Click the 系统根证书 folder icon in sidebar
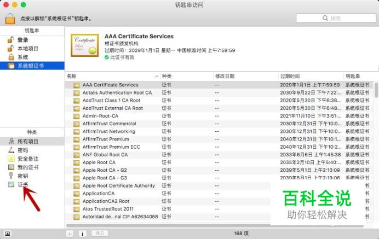 11,66
